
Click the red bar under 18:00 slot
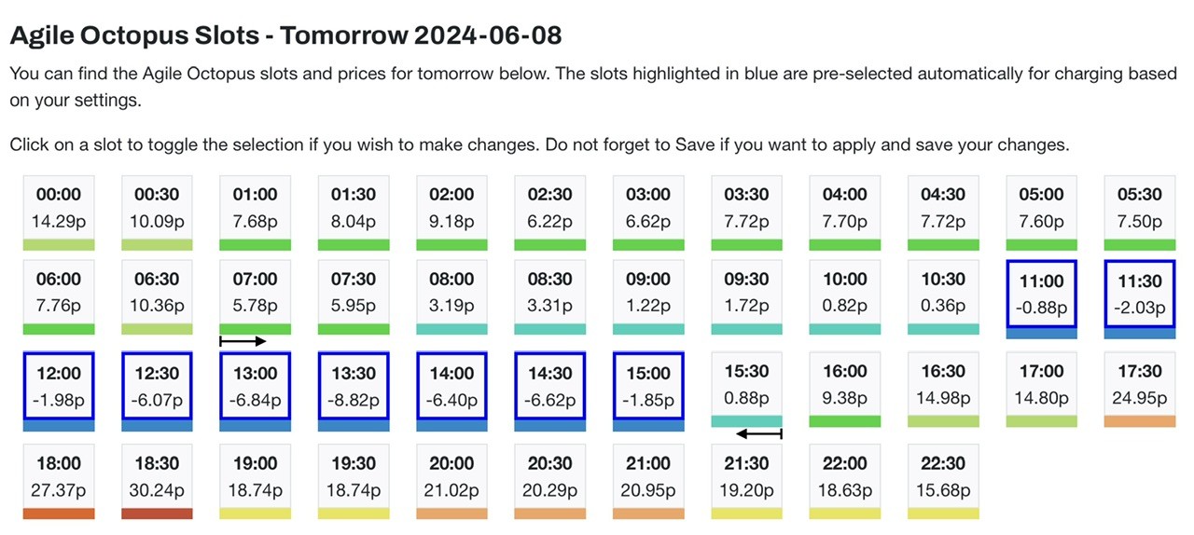pos(58,514)
